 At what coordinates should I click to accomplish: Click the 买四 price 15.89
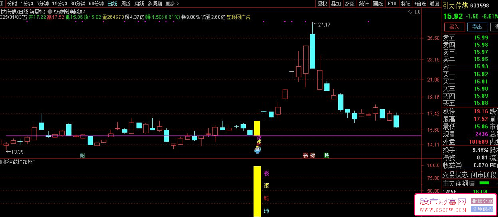(x=481, y=96)
